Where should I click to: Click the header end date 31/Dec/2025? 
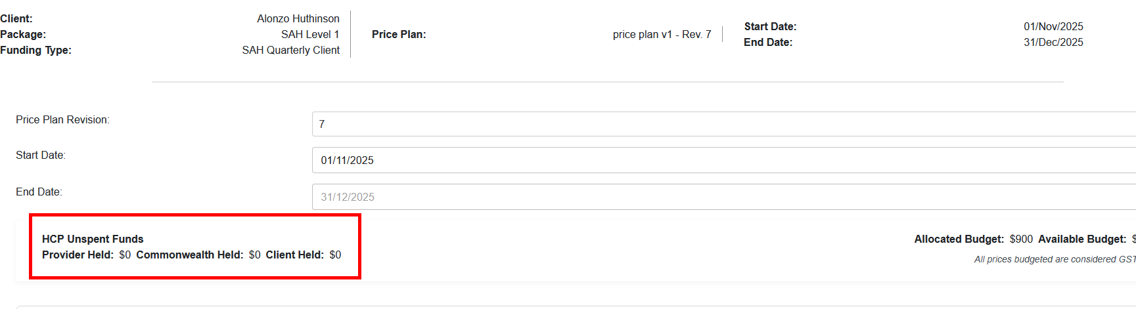pos(1053,42)
